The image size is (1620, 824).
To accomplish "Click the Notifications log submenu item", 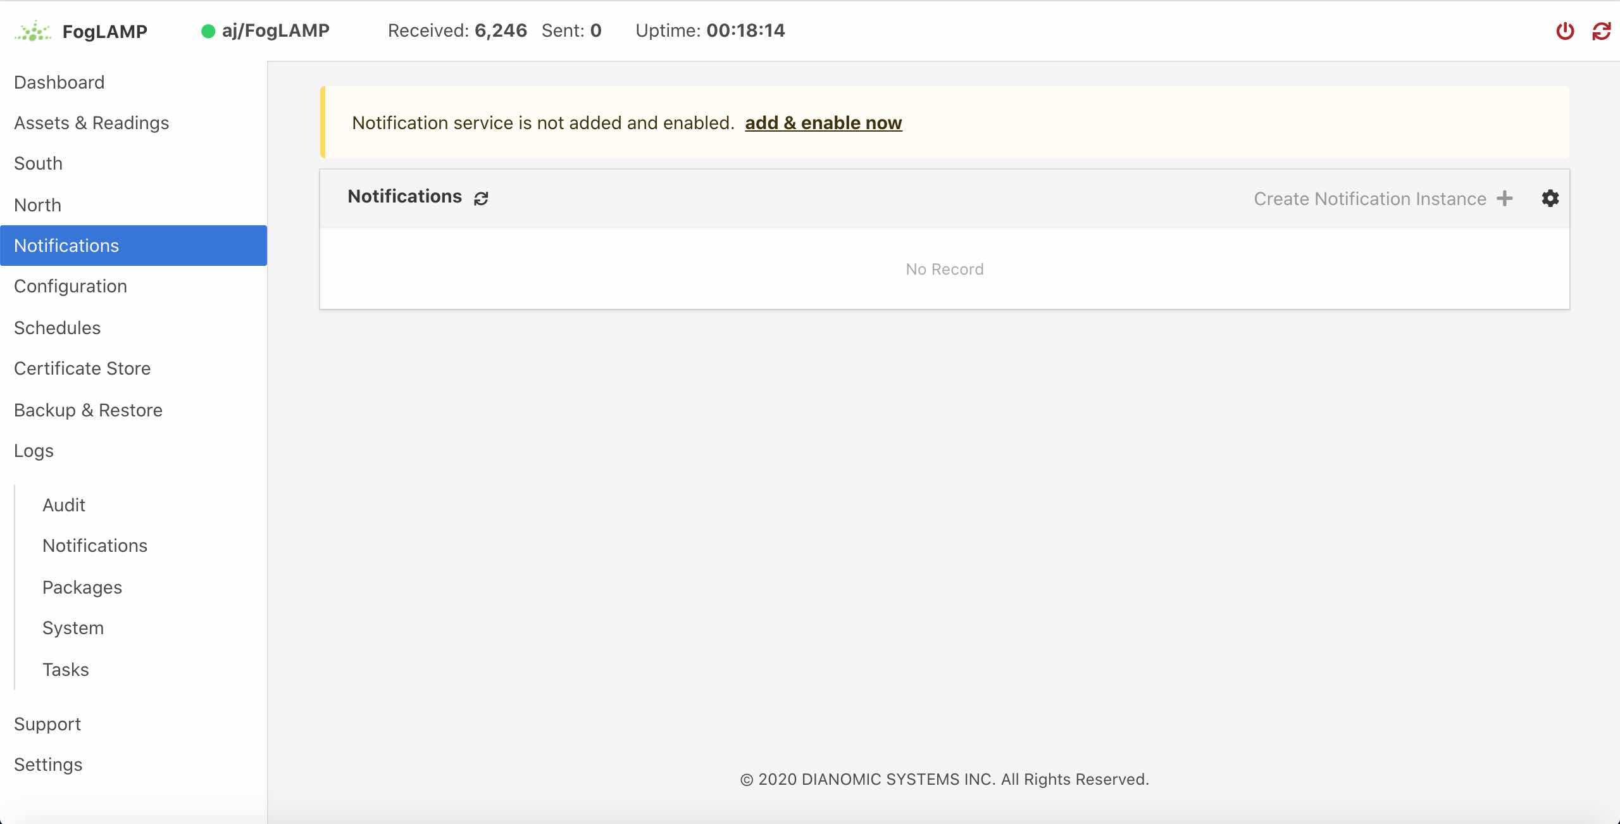I will (x=94, y=546).
